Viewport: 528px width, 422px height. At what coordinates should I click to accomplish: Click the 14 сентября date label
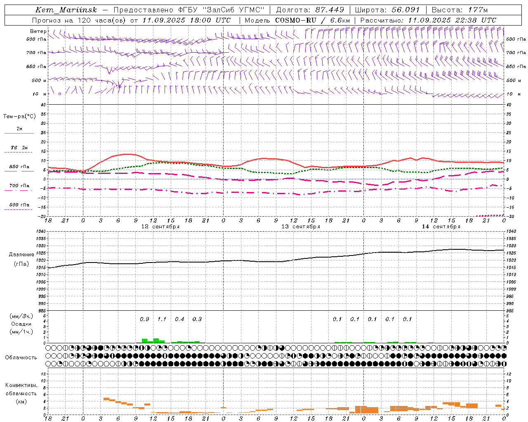[x=441, y=227]
